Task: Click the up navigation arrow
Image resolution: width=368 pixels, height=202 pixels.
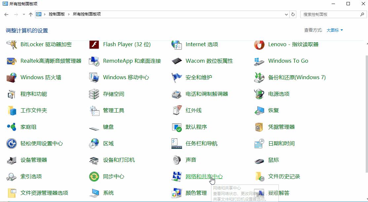Action: [30, 14]
